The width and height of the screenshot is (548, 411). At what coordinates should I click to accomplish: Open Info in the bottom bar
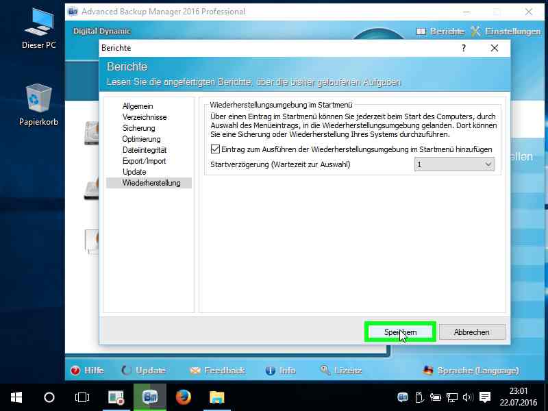[x=280, y=371]
